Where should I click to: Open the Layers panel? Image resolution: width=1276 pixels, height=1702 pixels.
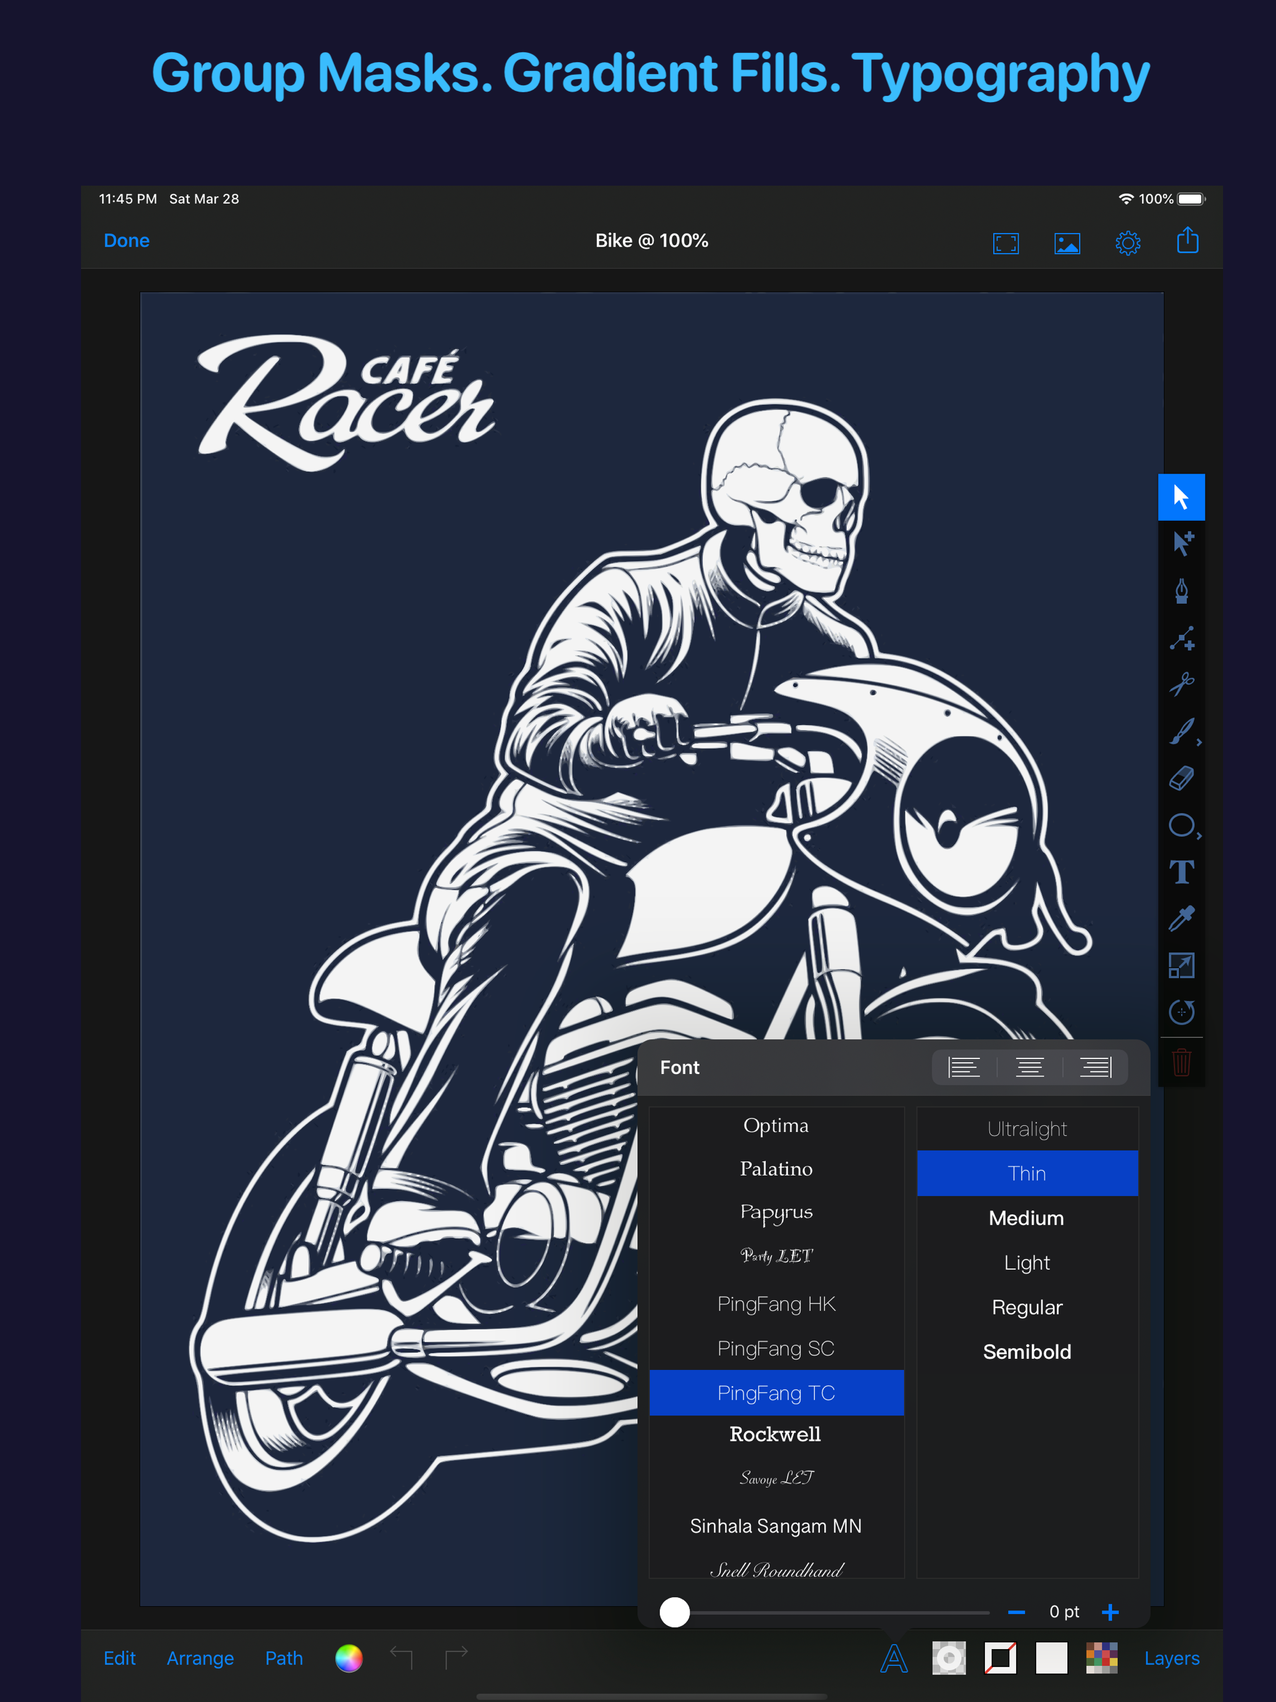click(1171, 1658)
